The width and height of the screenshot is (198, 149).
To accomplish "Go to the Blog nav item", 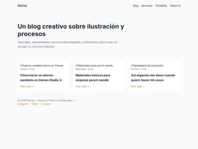I will coord(136,6).
